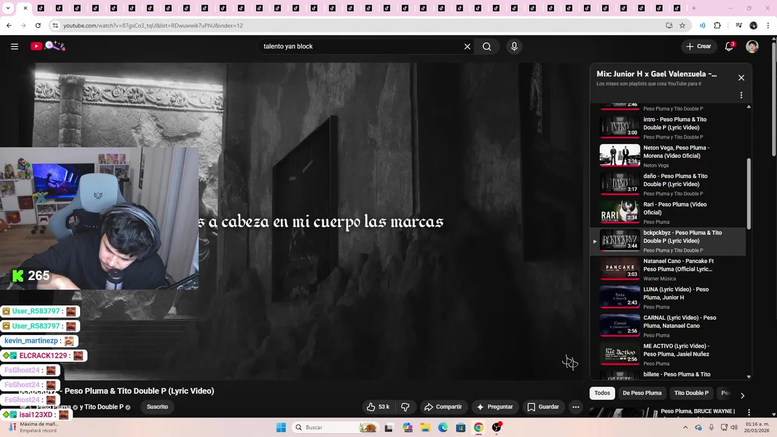Open Windows Start menu
This screenshot has height=437, width=777.
[x=281, y=427]
